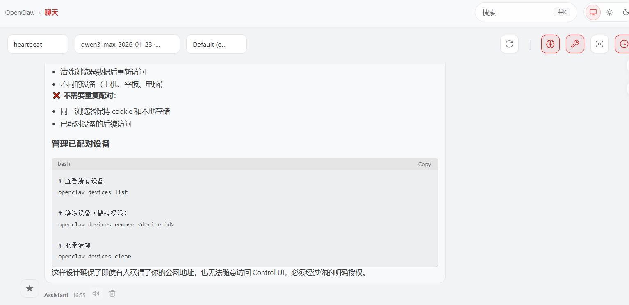Click the OpenClaw breadcrumb link

coord(20,13)
